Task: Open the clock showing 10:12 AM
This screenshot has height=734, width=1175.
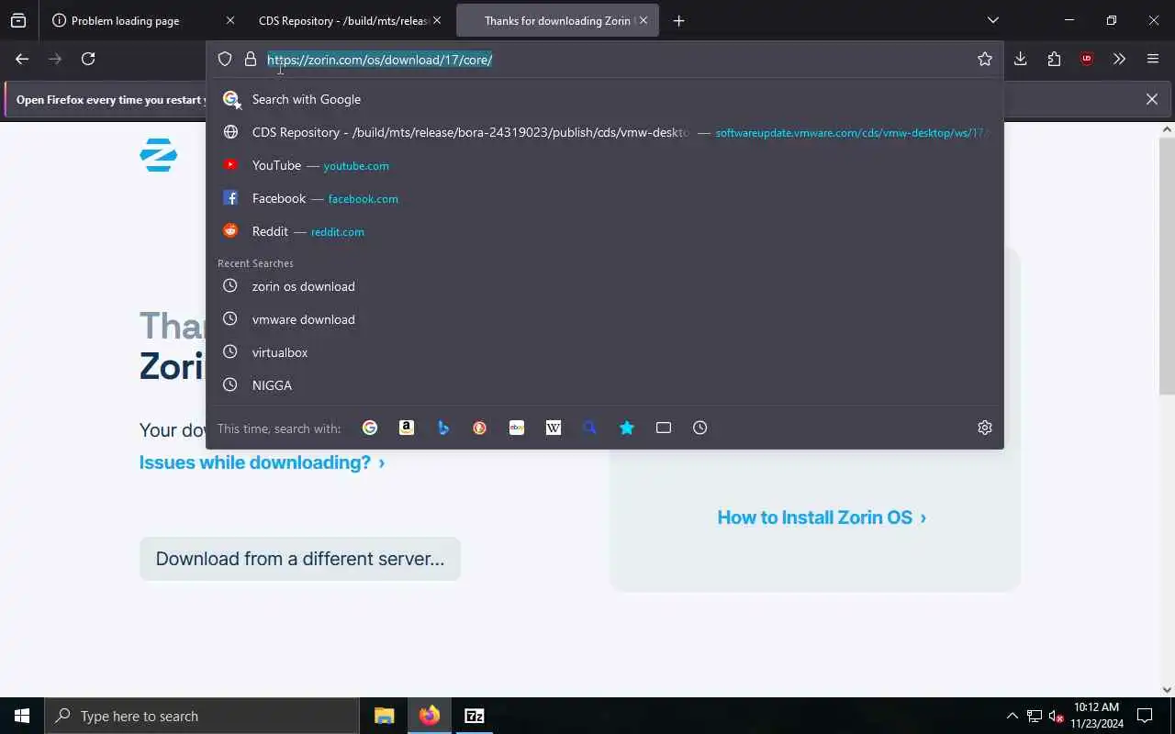Action: 1097,716
